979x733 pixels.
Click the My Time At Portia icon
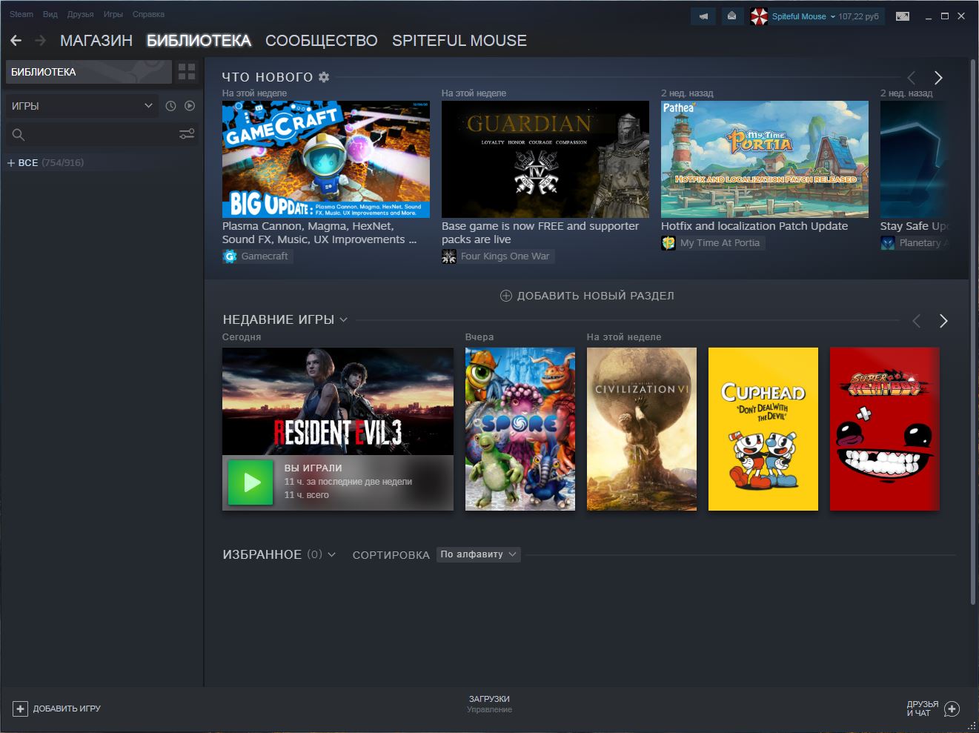pos(668,243)
